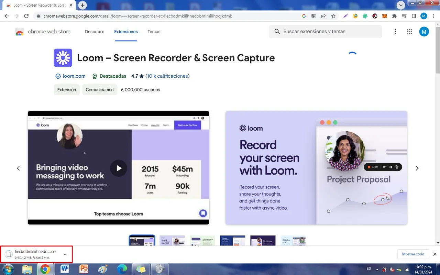Screen dimensions: 440x275
Task: Open the Google apps grid
Action: 409,32
